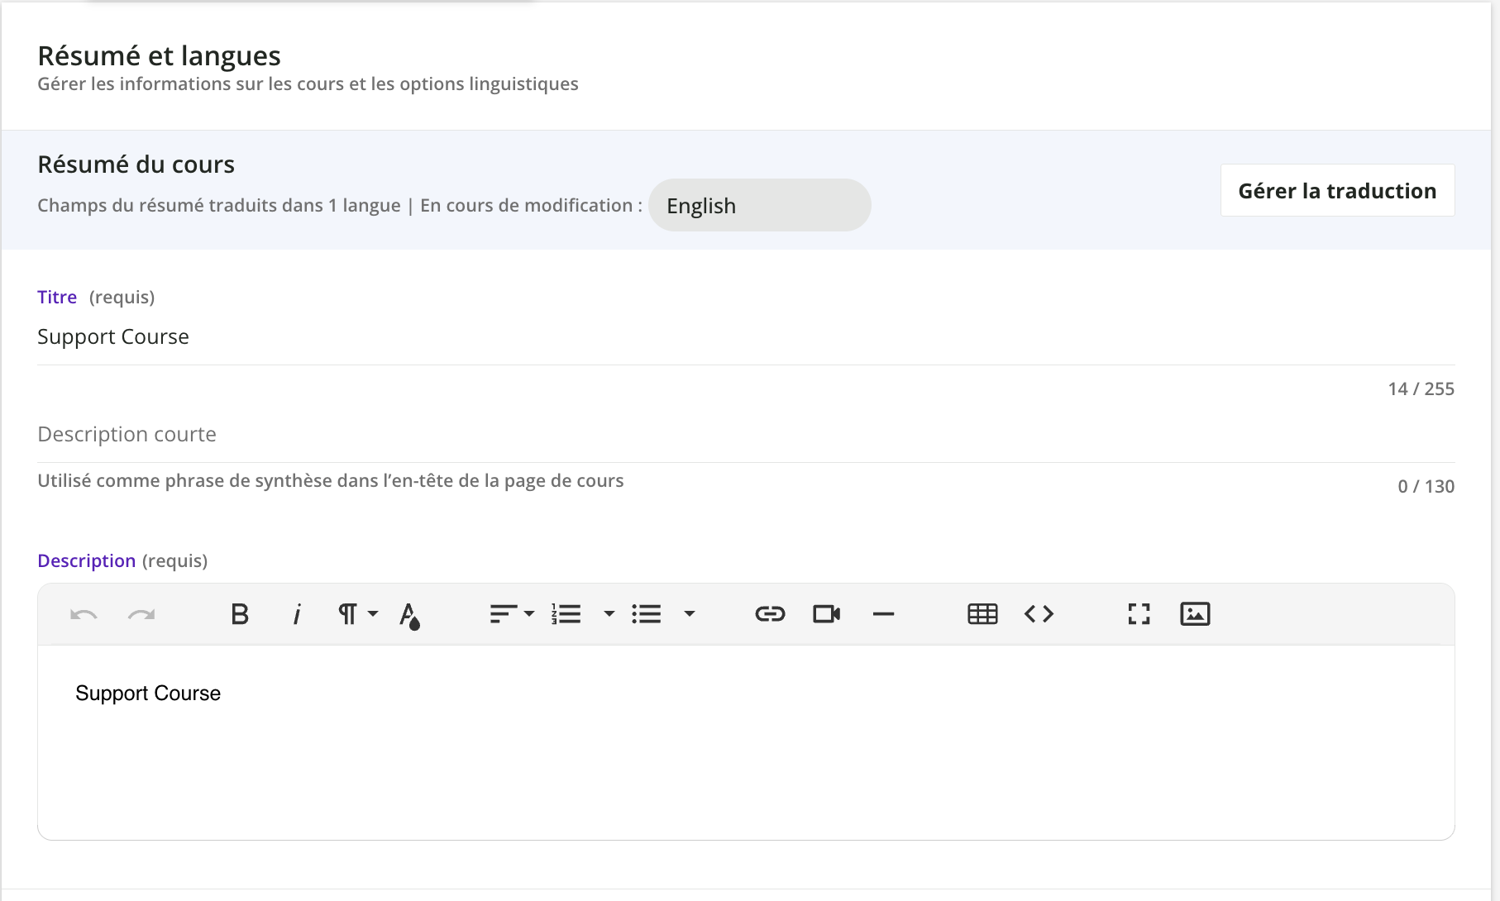1500x901 pixels.
Task: Click the Gérer la traduction button
Action: tap(1337, 191)
